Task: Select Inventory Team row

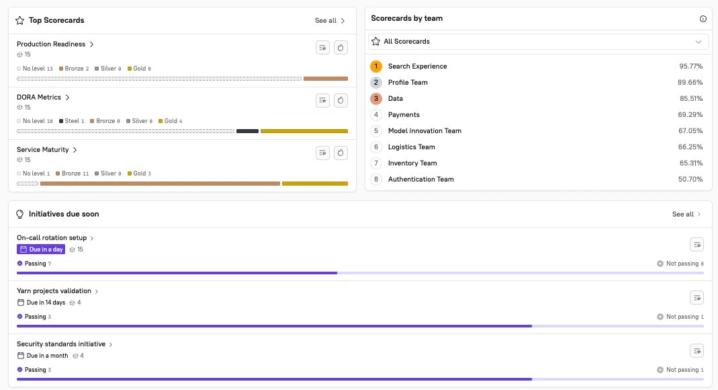Action: [539, 163]
